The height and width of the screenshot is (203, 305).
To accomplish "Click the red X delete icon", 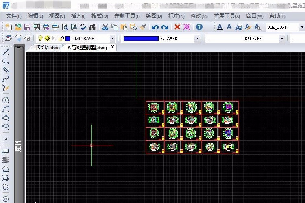I will point(177,27).
